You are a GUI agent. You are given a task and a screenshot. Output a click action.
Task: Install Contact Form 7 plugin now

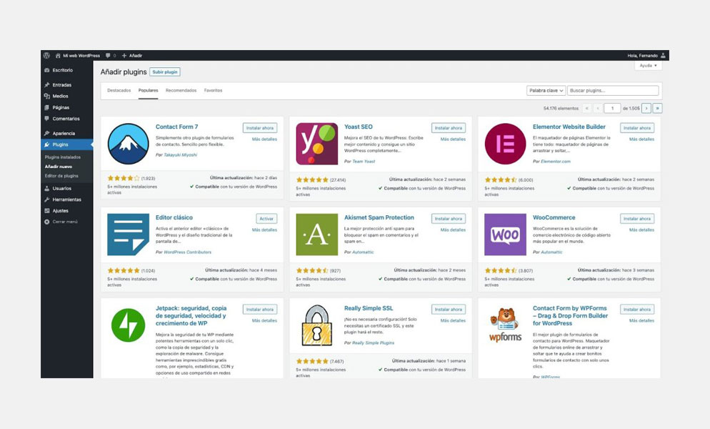tap(260, 128)
